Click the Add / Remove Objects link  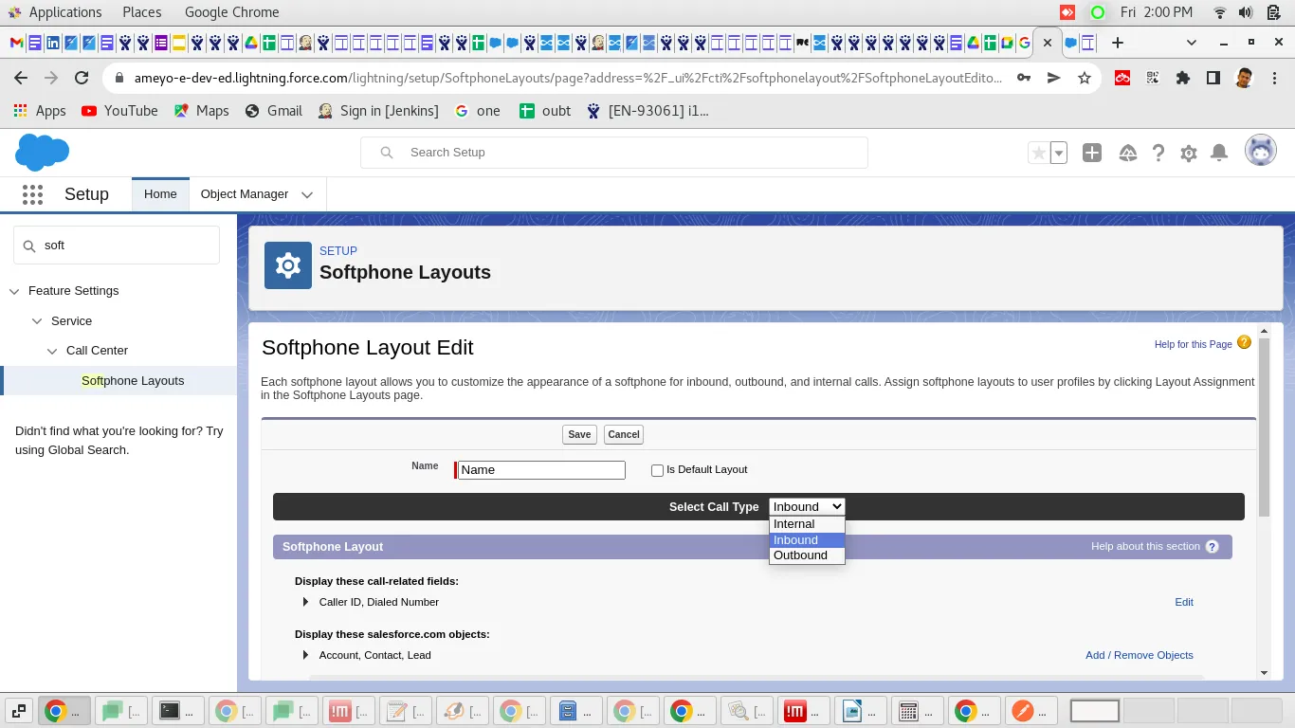click(1140, 655)
